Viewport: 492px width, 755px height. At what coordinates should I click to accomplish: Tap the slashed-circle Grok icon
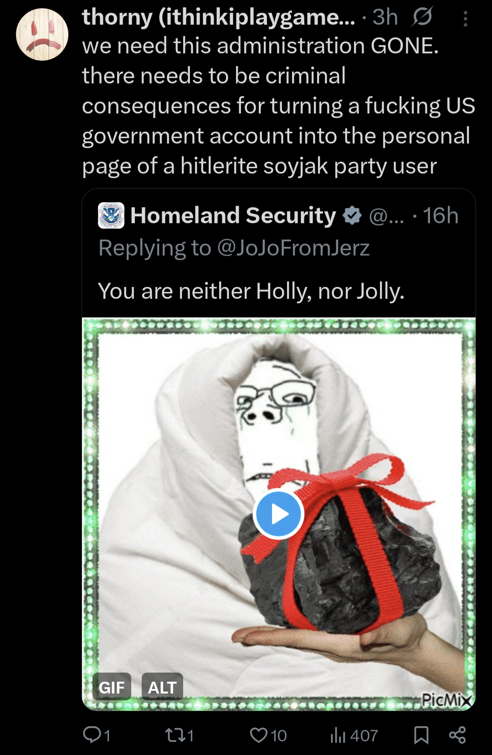tap(422, 17)
